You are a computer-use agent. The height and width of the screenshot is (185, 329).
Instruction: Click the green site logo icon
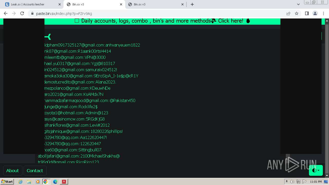tap(48, 37)
